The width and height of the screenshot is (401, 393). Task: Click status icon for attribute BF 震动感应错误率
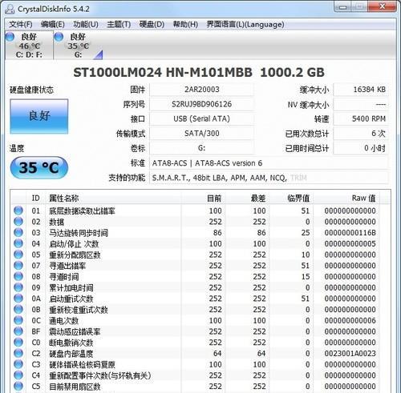coord(18,331)
